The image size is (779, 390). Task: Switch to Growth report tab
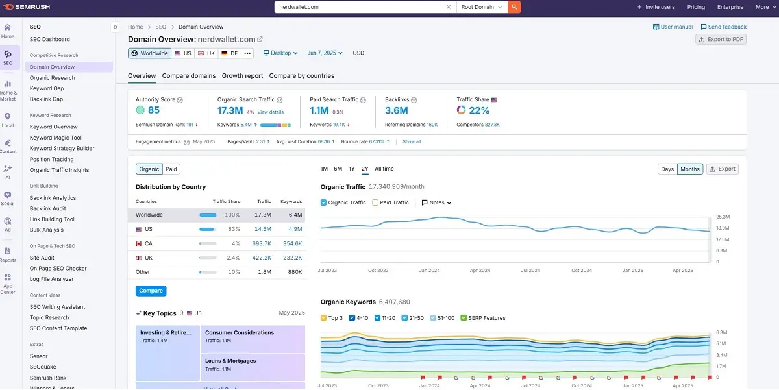pyautogui.click(x=242, y=76)
